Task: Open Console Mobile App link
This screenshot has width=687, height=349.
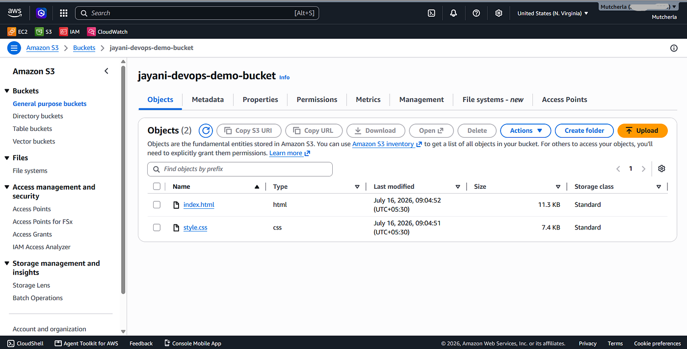Action: (193, 343)
